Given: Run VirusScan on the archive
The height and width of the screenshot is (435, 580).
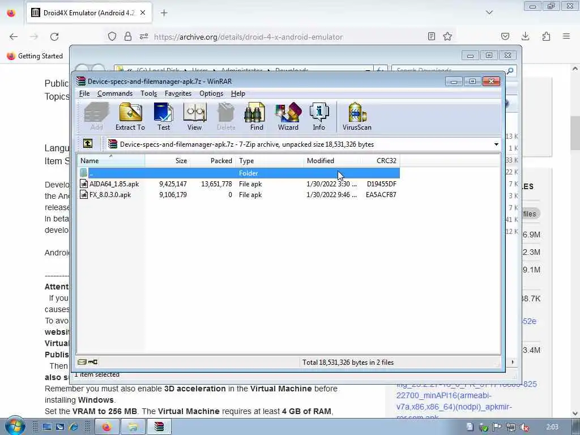Looking at the screenshot, I should pos(357,117).
